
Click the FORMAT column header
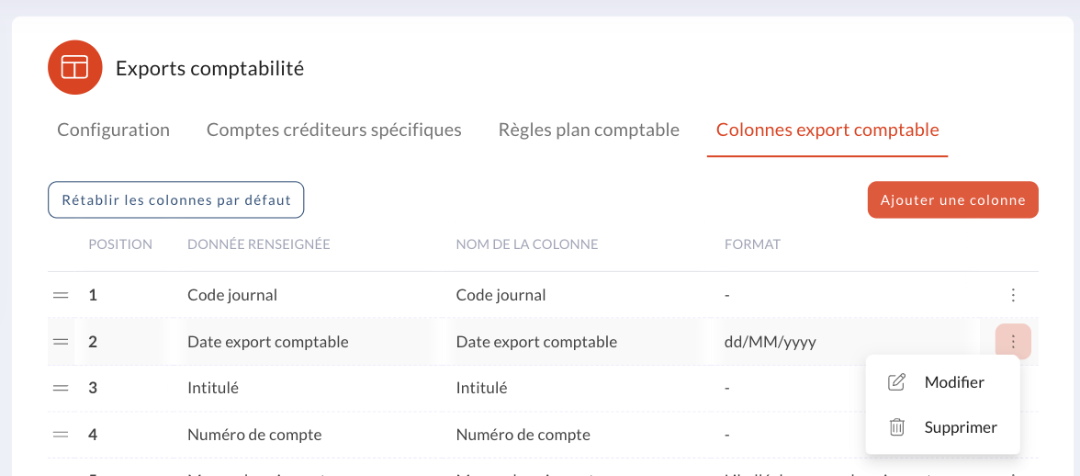point(752,244)
